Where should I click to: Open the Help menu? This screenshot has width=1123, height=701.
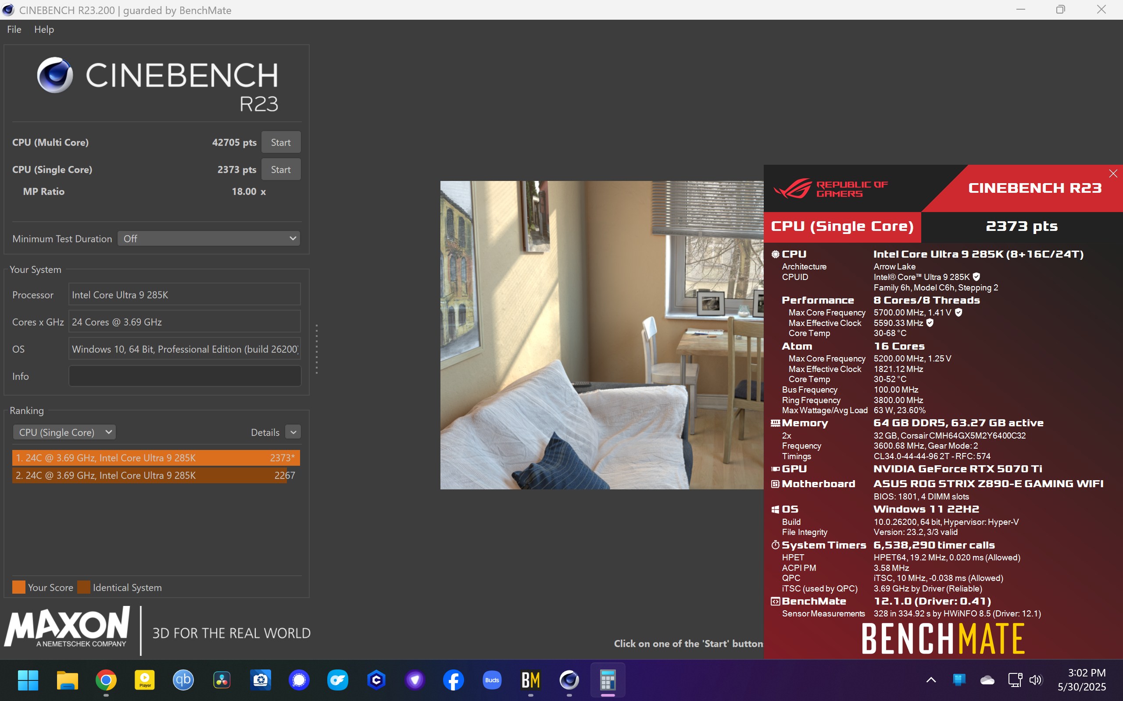click(x=44, y=29)
